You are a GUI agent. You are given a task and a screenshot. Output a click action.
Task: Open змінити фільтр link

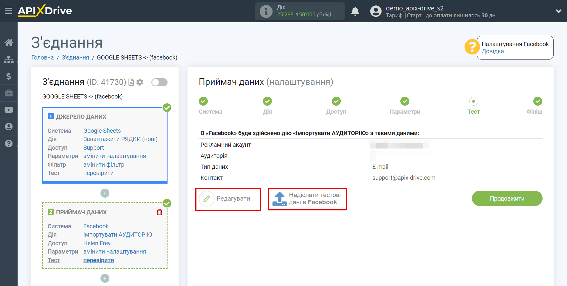coord(104,165)
